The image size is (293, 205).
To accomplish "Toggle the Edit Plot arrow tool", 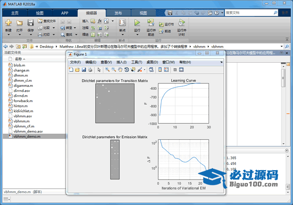I will pos(99,70).
